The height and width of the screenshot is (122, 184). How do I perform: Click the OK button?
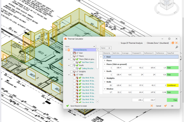point(172,106)
